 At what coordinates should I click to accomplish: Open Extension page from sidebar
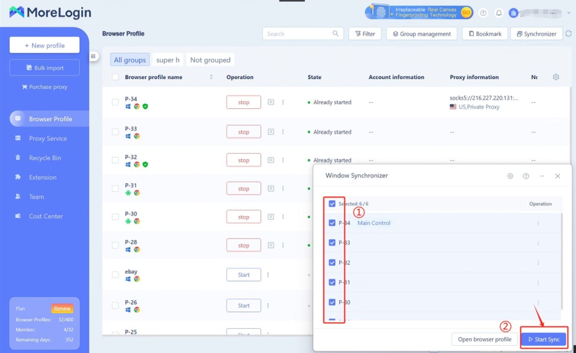[x=43, y=177]
